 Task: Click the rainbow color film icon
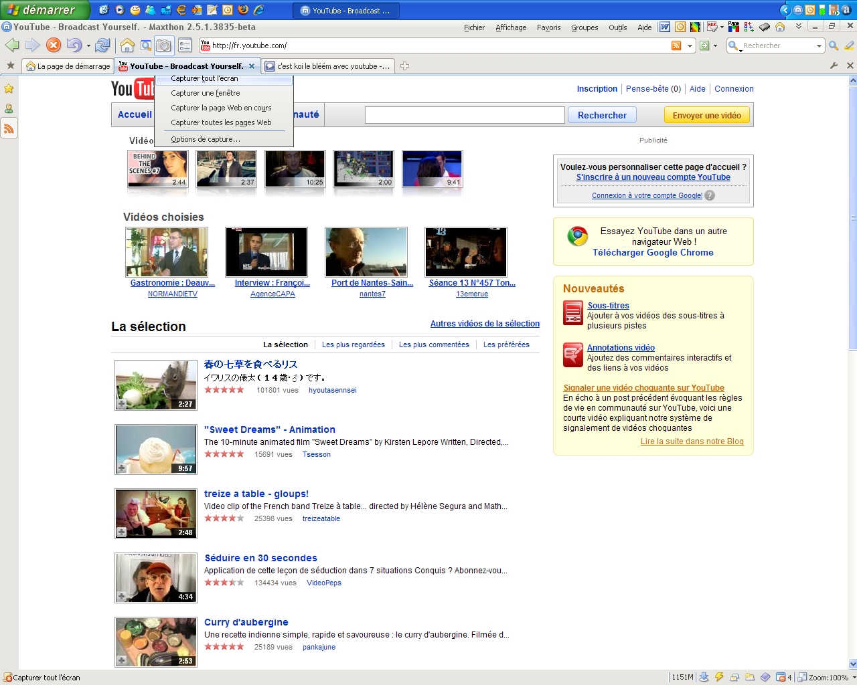696,27
